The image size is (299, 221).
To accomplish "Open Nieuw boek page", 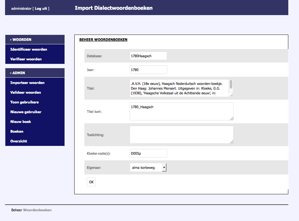I will tap(20, 122).
